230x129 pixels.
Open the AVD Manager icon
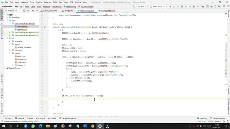215,6
